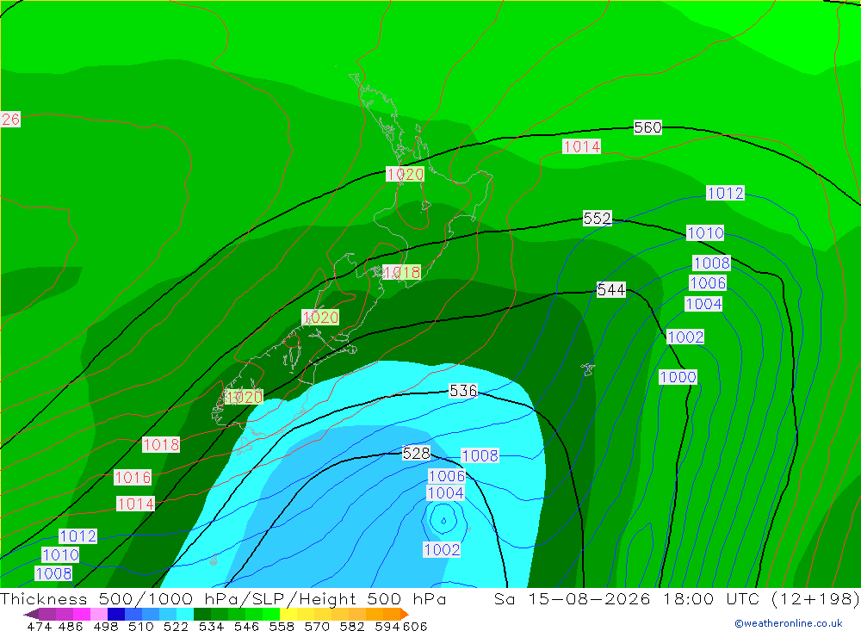Screen dimensions: 861x631
Task: Click the 536 height contour label
Action: coord(463,391)
